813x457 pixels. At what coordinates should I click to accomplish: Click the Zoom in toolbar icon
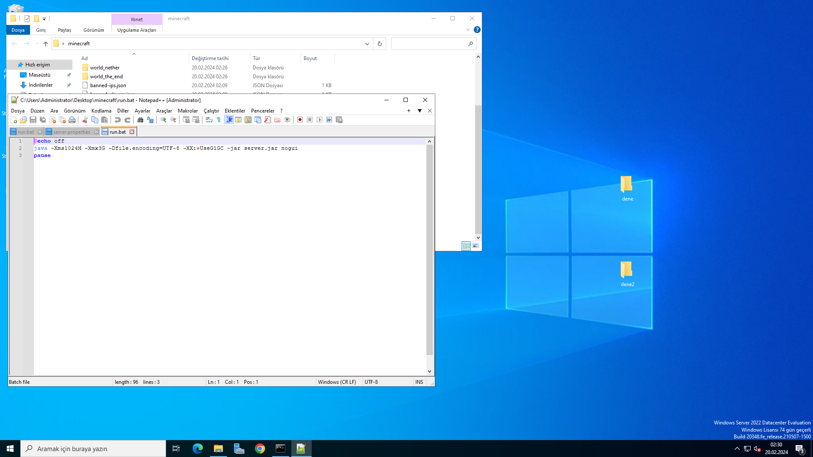[x=163, y=120]
